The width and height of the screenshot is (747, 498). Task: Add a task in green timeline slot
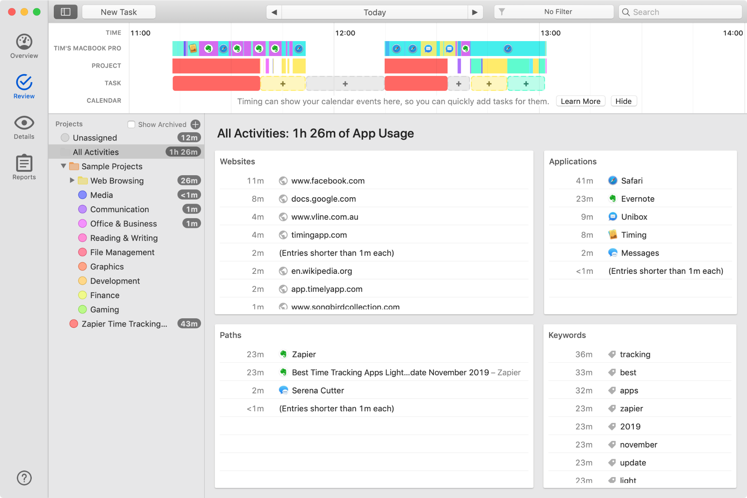pos(526,84)
